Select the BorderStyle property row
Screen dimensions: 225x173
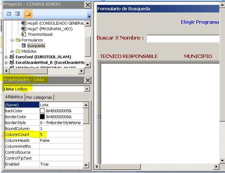click(44, 123)
